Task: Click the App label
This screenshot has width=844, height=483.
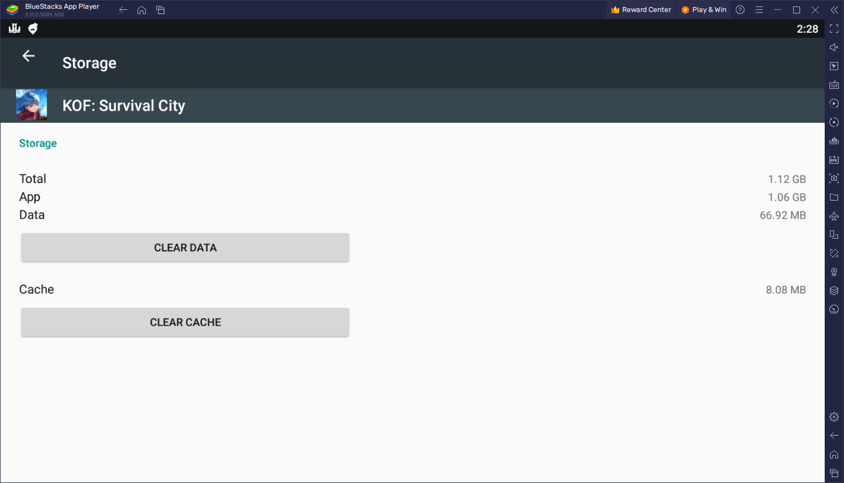Action: coord(29,197)
